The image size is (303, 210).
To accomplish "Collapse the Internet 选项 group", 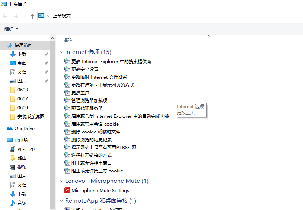I will point(61,52).
